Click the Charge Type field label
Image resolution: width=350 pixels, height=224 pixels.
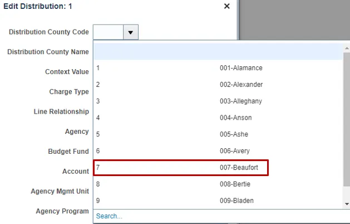pyautogui.click(x=69, y=92)
